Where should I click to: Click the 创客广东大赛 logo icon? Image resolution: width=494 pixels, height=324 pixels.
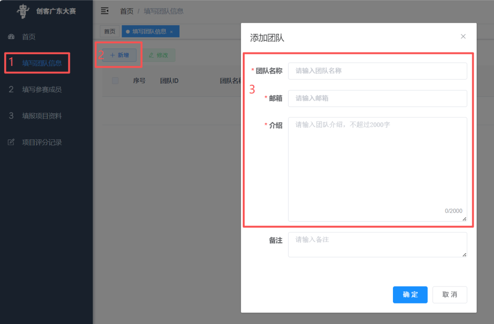pyautogui.click(x=23, y=11)
